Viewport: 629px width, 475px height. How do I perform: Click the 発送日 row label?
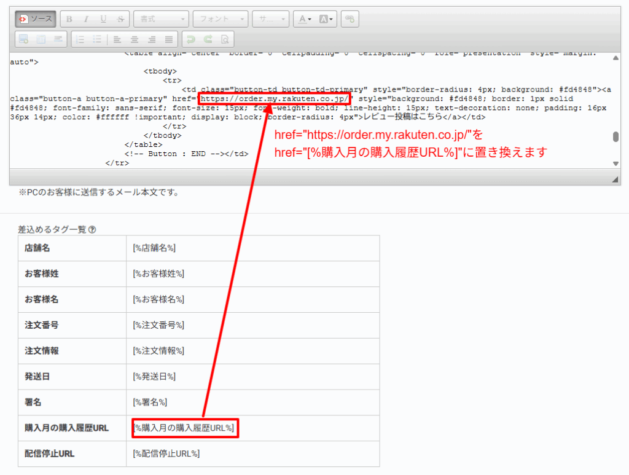tap(37, 377)
